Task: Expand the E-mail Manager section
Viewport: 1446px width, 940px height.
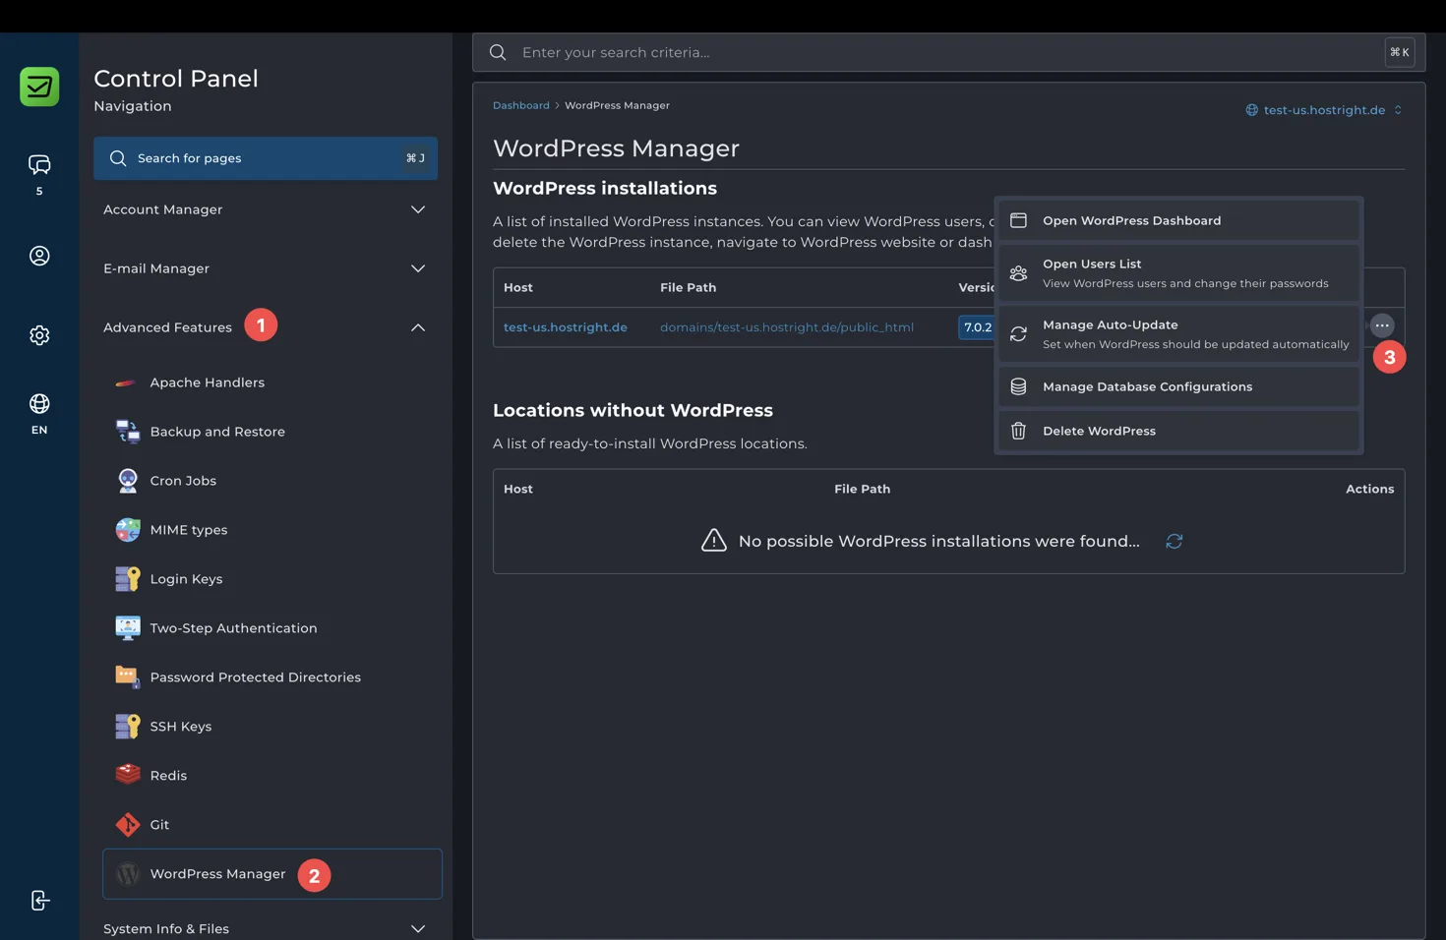Action: pos(266,268)
